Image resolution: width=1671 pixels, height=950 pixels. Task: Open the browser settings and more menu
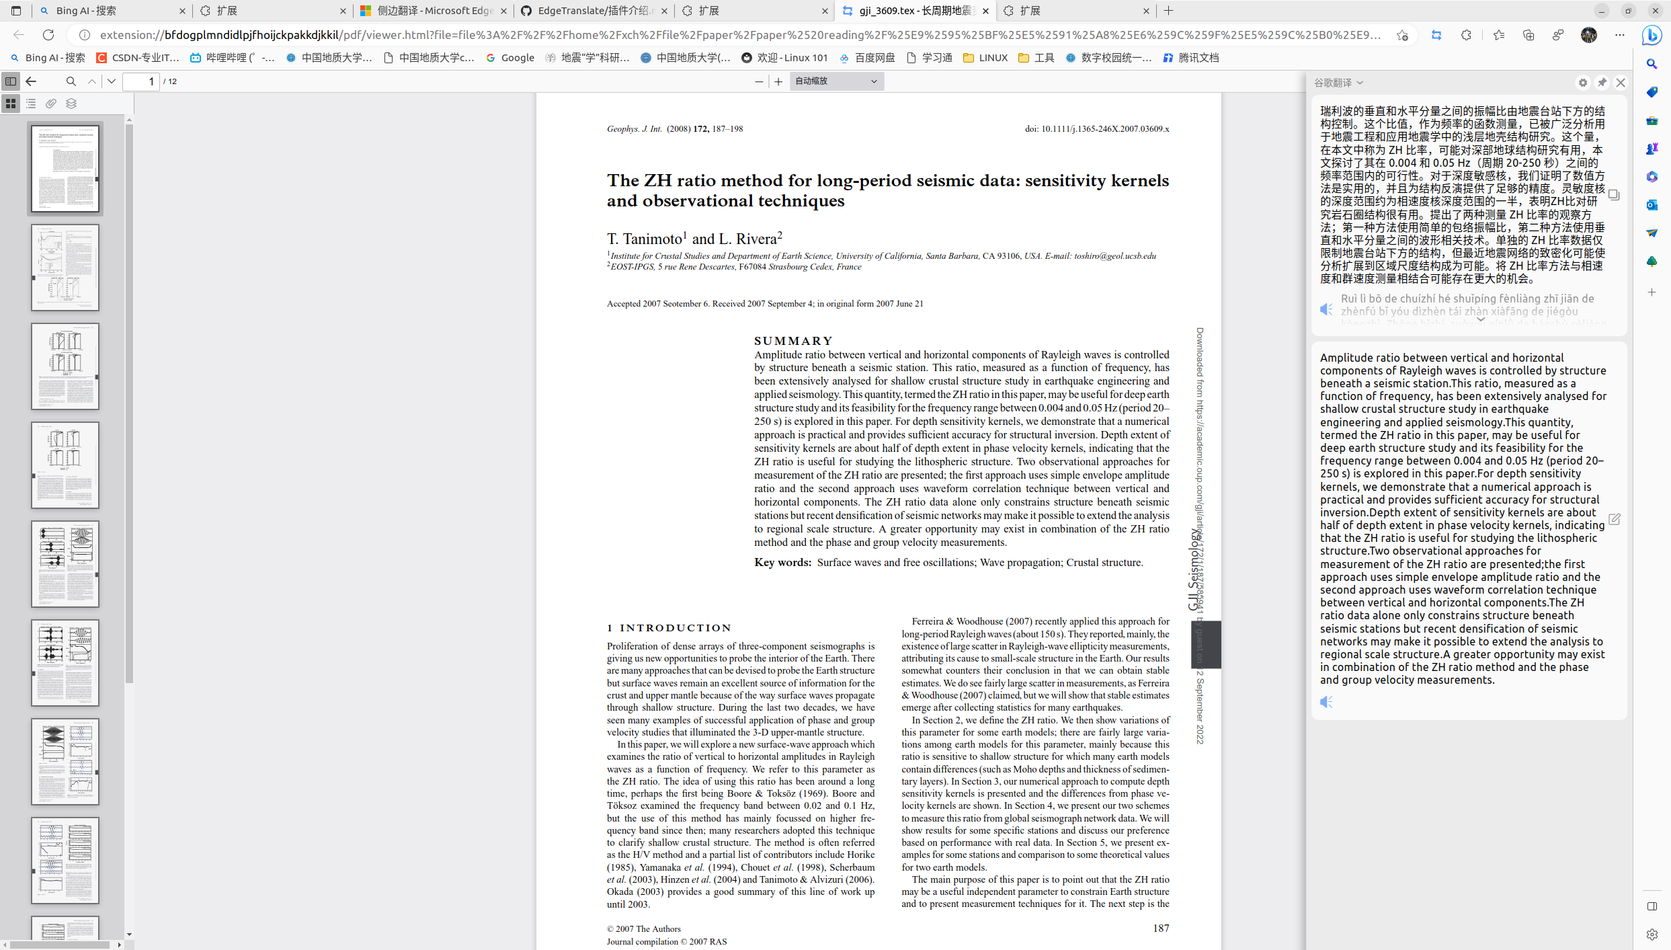click(x=1620, y=35)
